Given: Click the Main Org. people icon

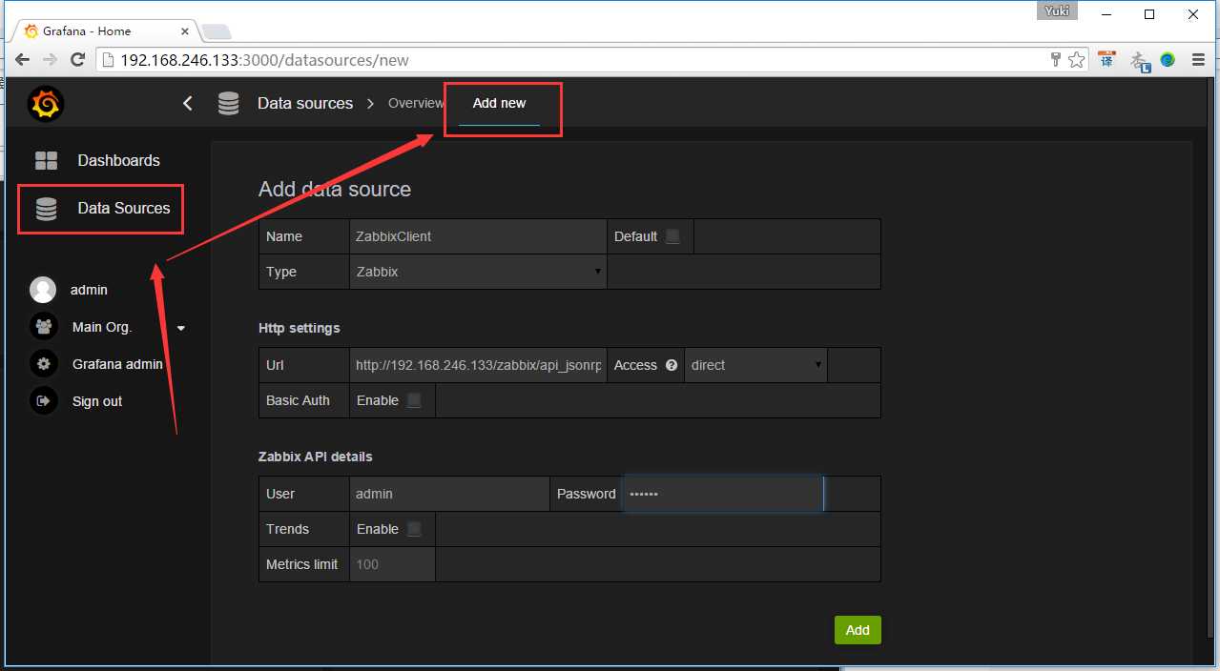Looking at the screenshot, I should click(x=43, y=327).
